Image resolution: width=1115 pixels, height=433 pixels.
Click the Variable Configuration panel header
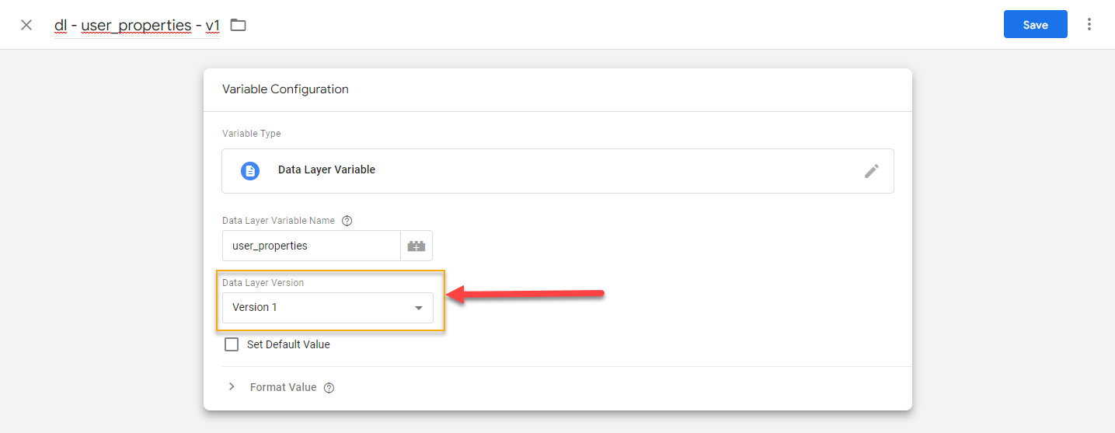285,89
